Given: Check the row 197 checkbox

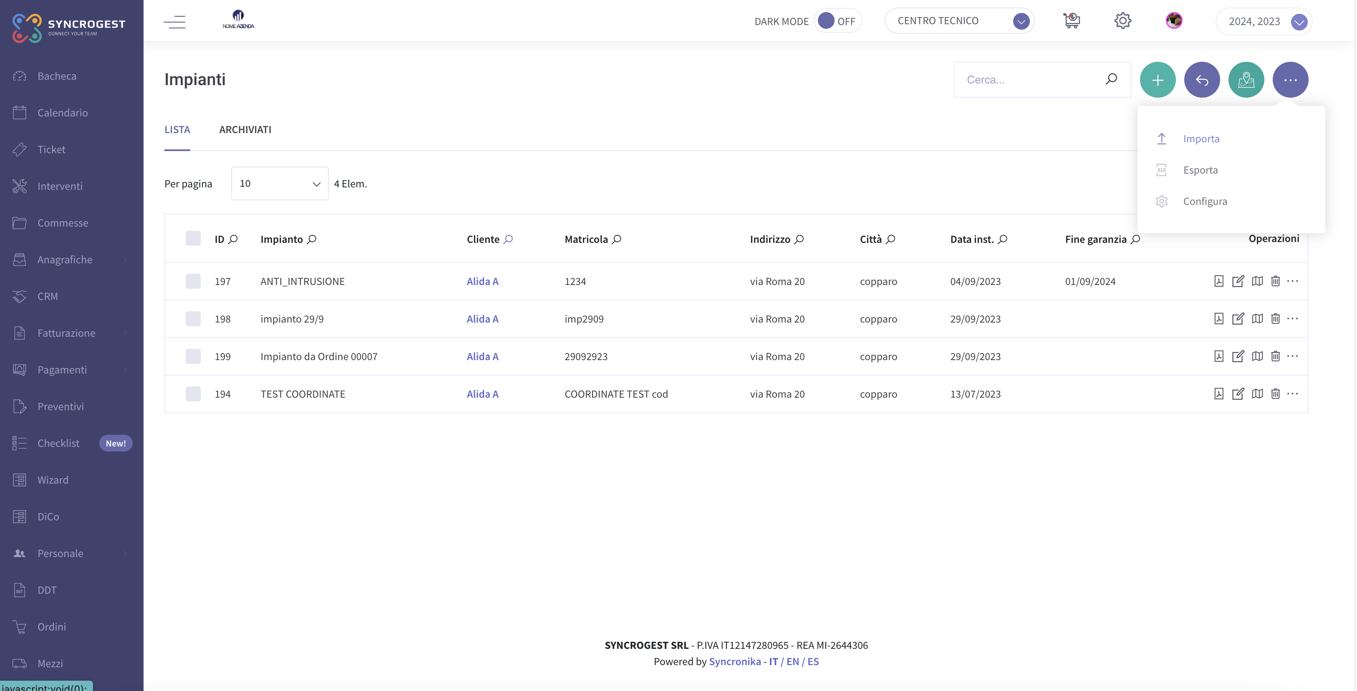Looking at the screenshot, I should click(193, 281).
